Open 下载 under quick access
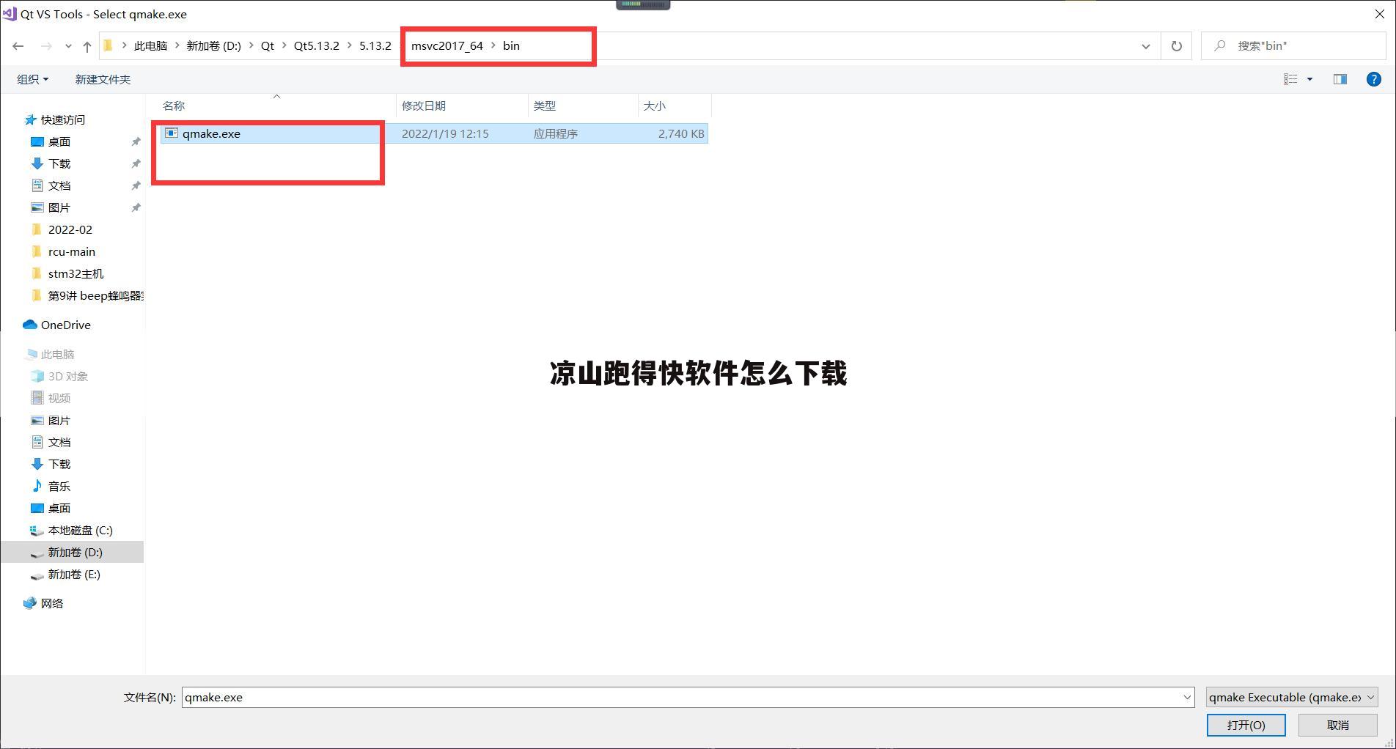Image resolution: width=1396 pixels, height=749 pixels. click(59, 163)
